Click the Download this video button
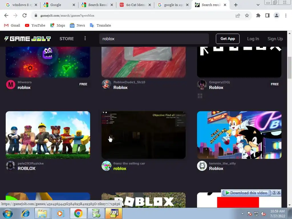Image resolution: width=292 pixels, height=219 pixels. click(246, 193)
